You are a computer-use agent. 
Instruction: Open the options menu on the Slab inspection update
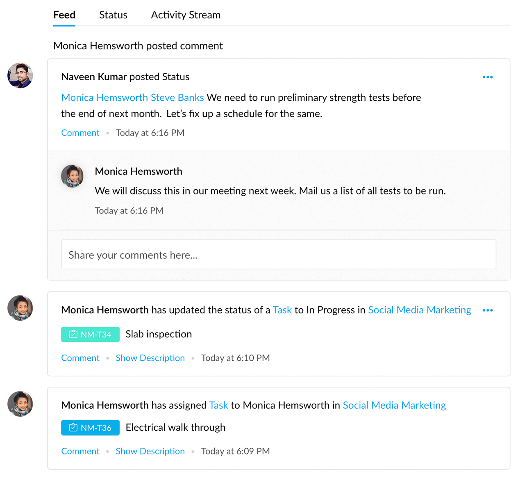coord(488,310)
